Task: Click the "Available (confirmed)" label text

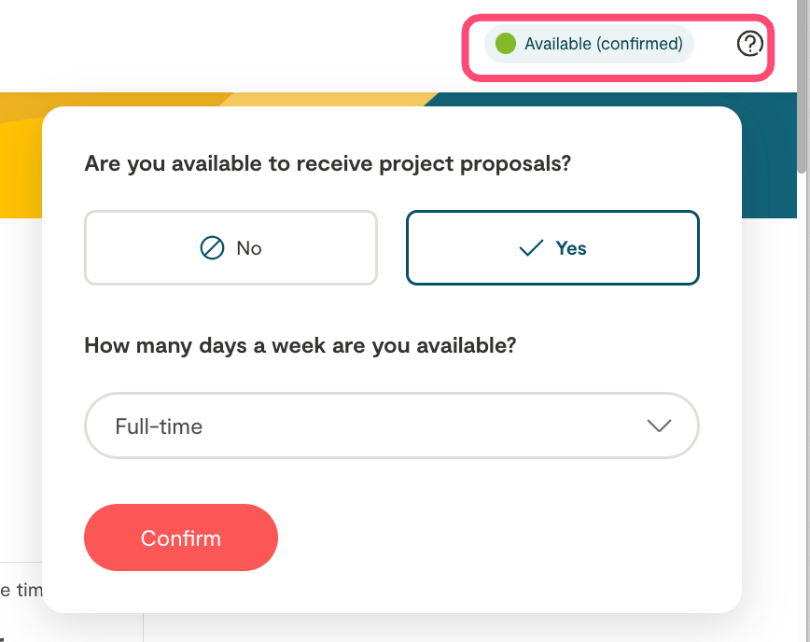Action: [604, 44]
